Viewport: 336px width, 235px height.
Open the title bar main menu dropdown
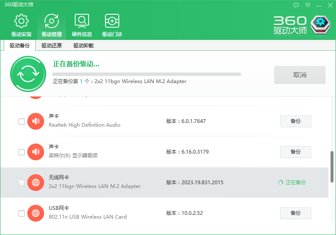click(x=308, y=5)
